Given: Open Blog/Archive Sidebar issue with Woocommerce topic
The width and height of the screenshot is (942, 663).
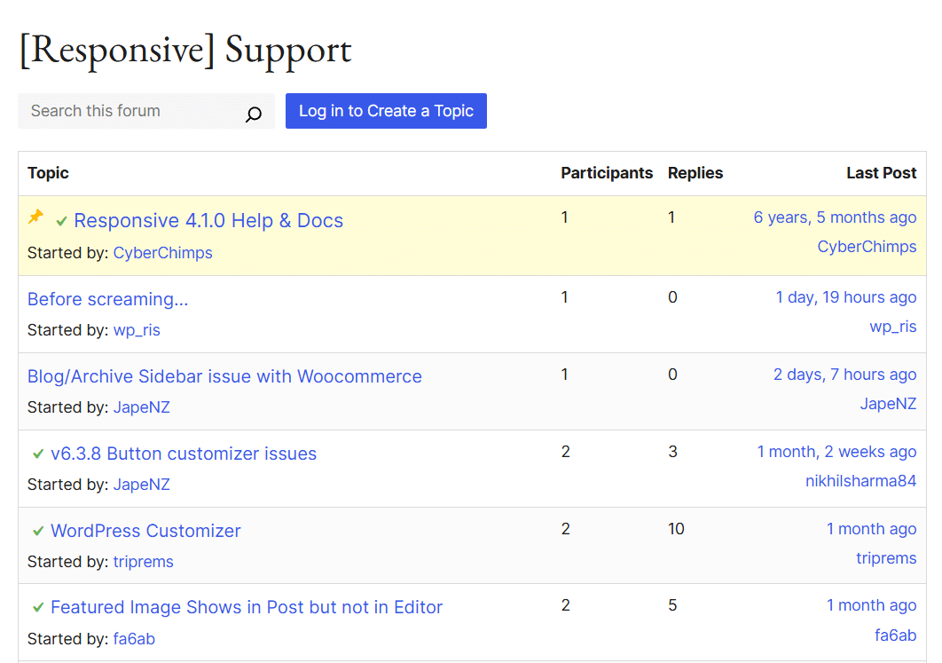Looking at the screenshot, I should click(x=224, y=376).
